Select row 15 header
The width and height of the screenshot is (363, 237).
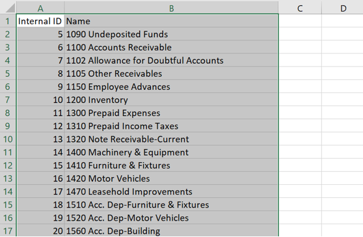pos(8,204)
